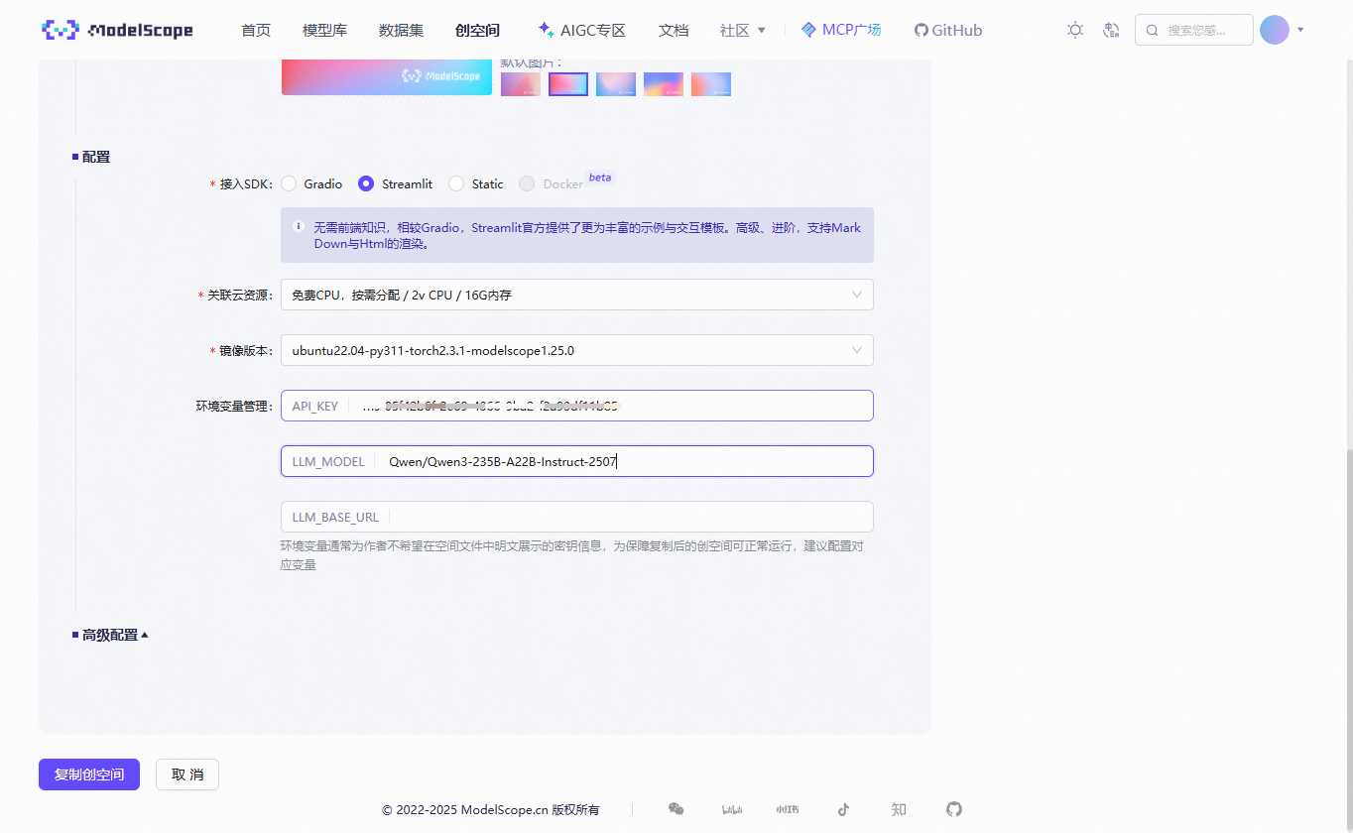Open the WeChat icon in the footer
The height and width of the screenshot is (833, 1353).
pyautogui.click(x=676, y=809)
